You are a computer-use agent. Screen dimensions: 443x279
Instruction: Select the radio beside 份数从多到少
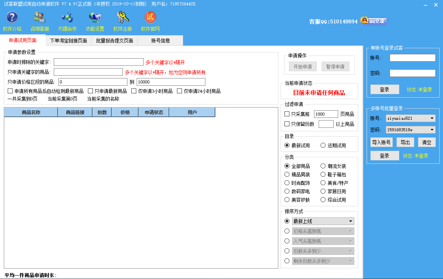pos(287,251)
